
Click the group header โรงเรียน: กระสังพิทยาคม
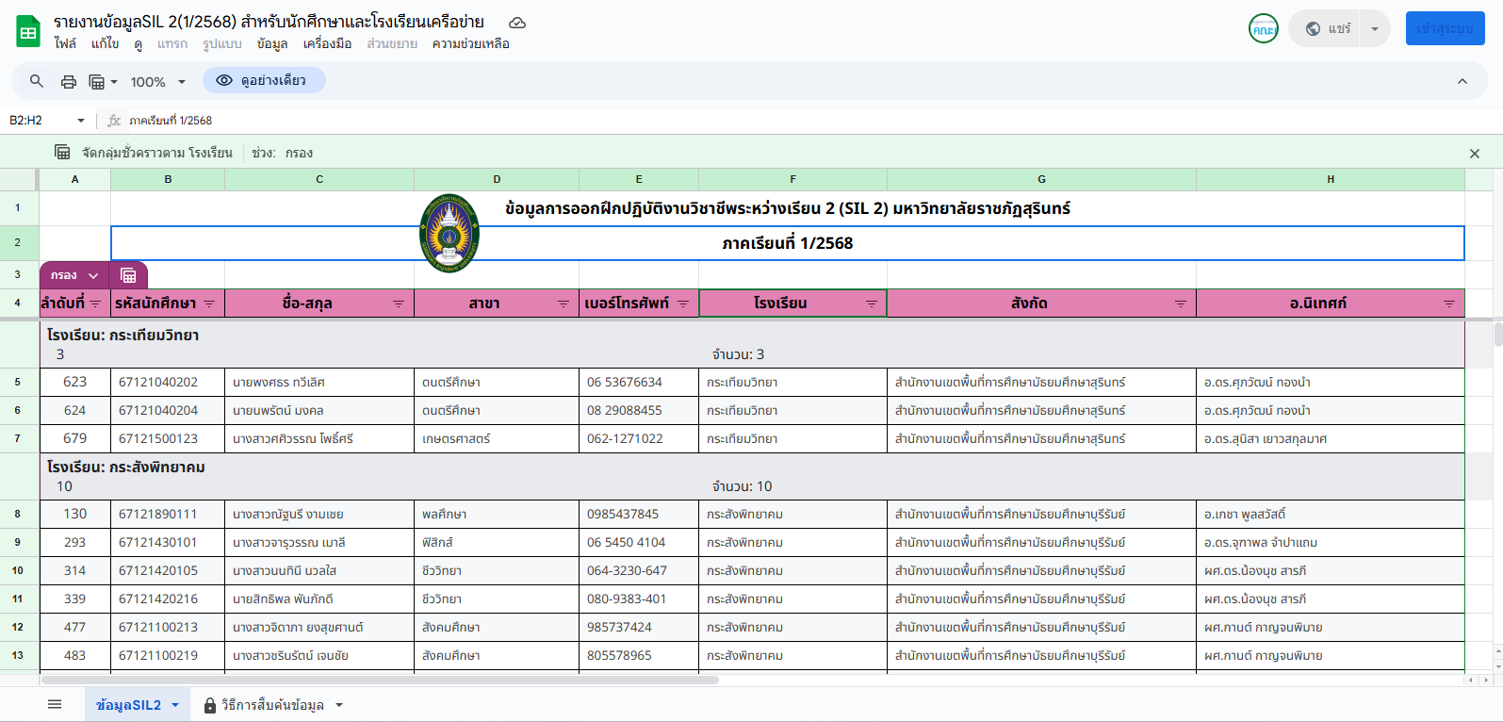coord(126,467)
